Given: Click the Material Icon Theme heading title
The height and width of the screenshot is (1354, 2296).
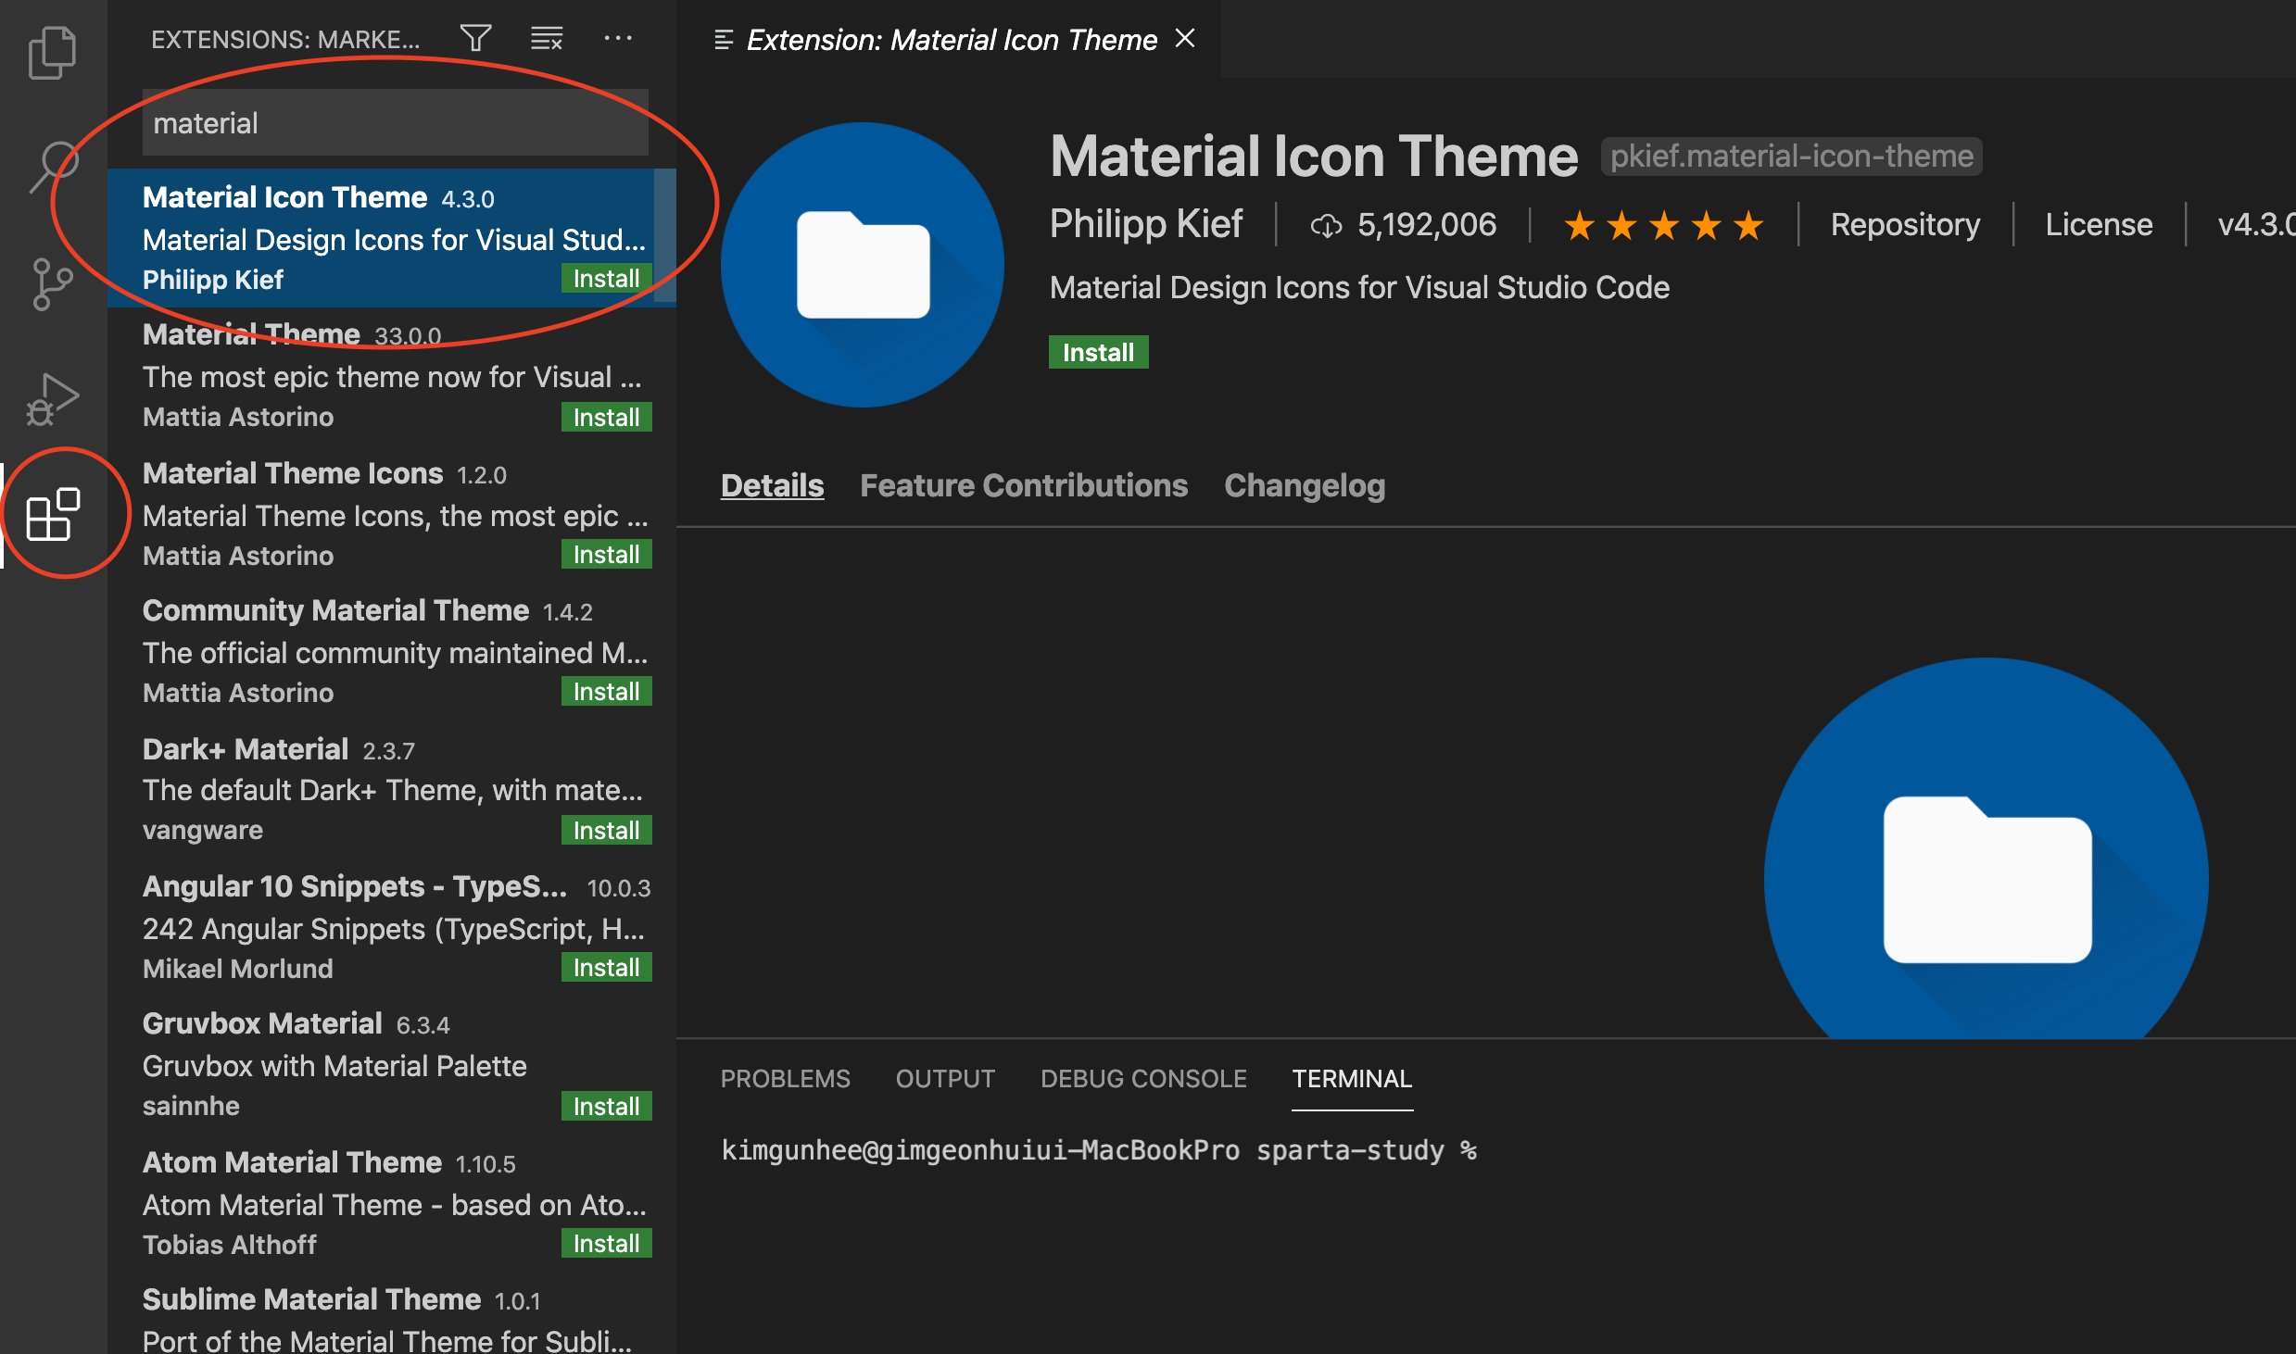Looking at the screenshot, I should click(1314, 156).
